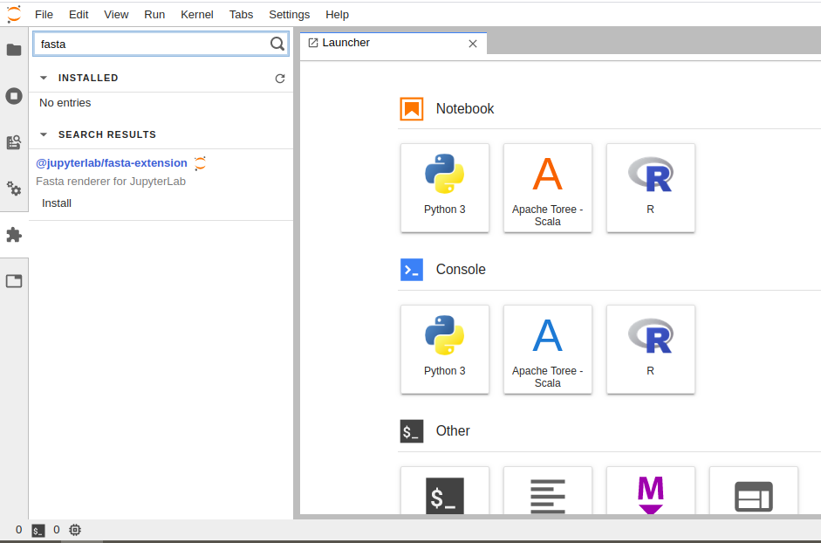The height and width of the screenshot is (543, 821).
Task: Open the Run menu
Action: (154, 15)
